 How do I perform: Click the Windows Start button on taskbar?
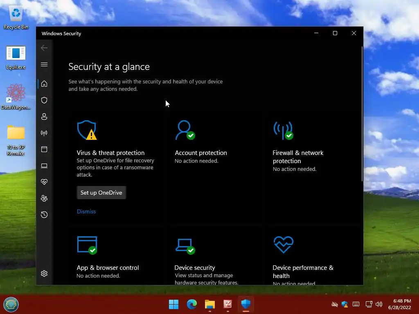173,304
